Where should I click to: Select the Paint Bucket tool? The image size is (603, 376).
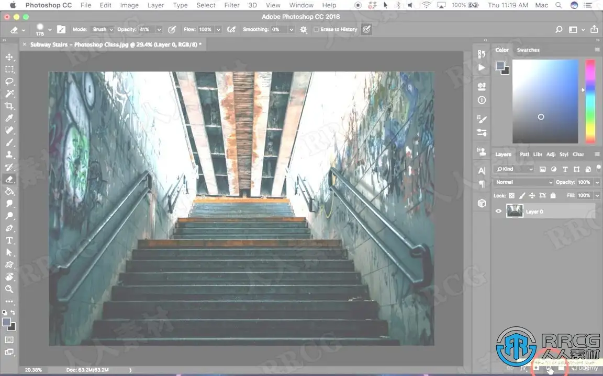pyautogui.click(x=9, y=192)
